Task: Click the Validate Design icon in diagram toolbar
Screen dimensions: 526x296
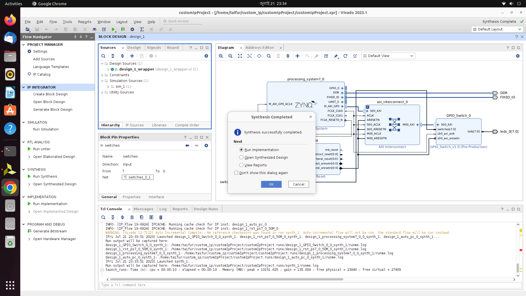Action: 326,56
